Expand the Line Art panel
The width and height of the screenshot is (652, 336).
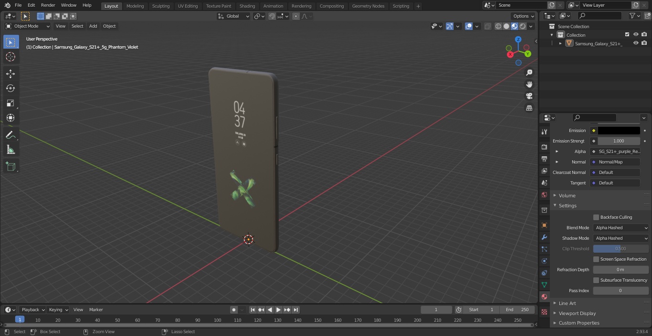coord(567,304)
